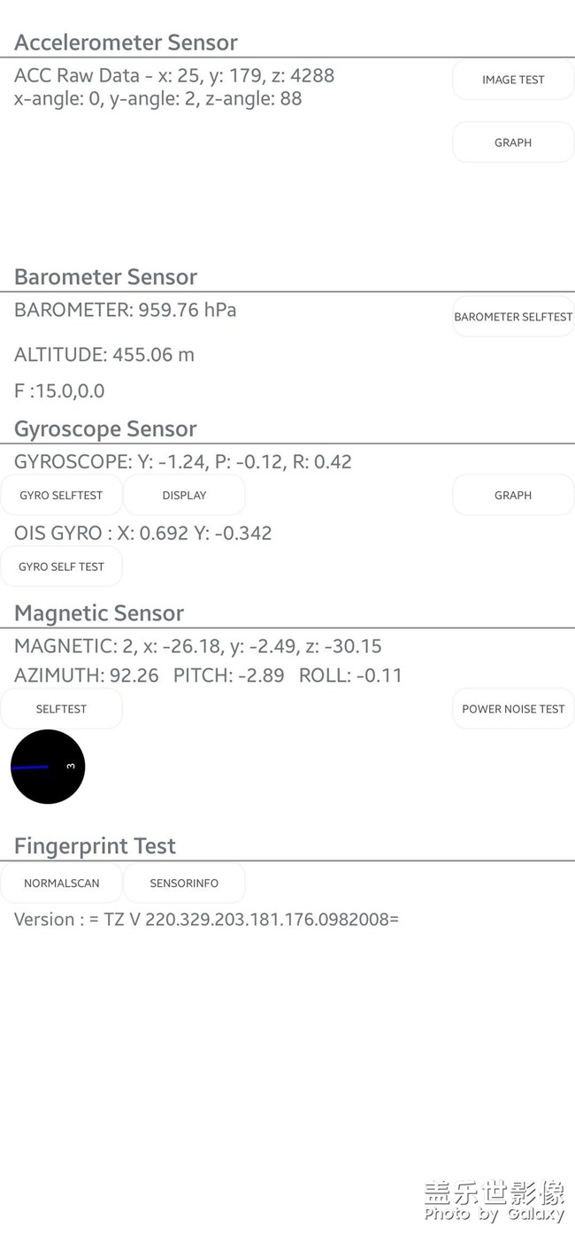Tap the AZIMUTH, PITCH, ROLL readout

[x=208, y=675]
